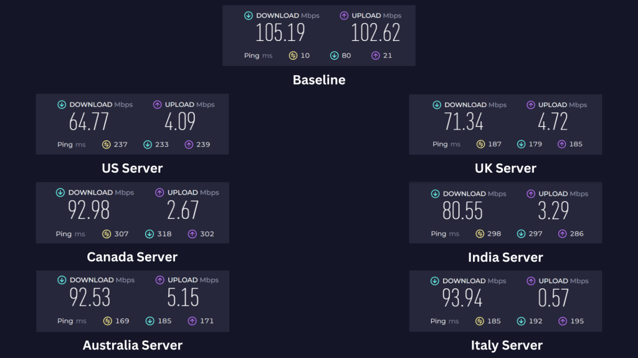
Task: Click the India Server caption
Action: pyautogui.click(x=505, y=257)
